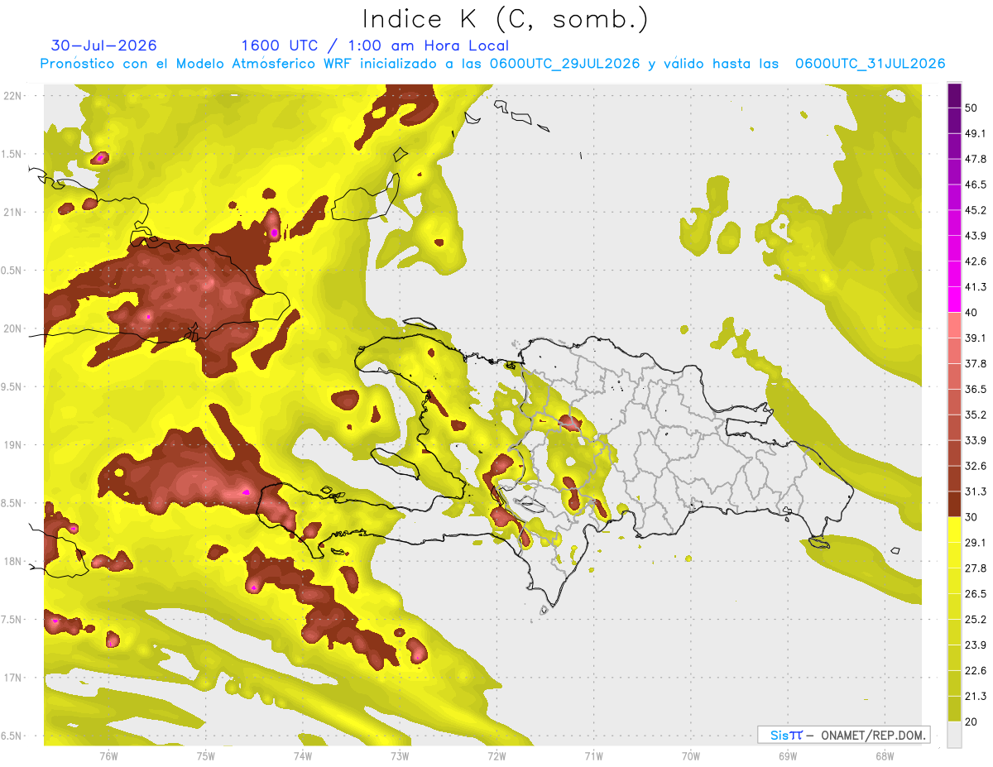The image size is (993, 767).
Task: Click the '1600 UTC / 1:00 am Hora Local' time label
Action: tap(375, 46)
